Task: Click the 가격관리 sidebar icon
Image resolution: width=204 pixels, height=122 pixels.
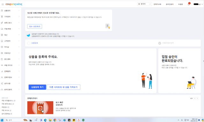Action: tap(2, 16)
